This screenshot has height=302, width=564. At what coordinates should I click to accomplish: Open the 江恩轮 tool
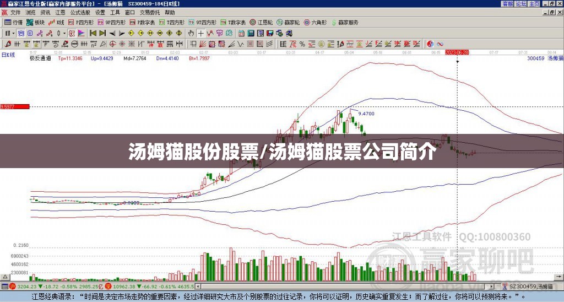click(x=262, y=22)
